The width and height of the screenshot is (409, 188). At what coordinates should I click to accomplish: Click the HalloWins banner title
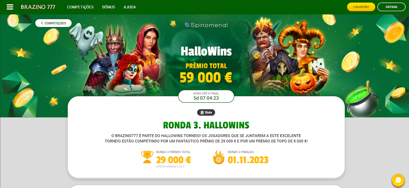tap(206, 51)
